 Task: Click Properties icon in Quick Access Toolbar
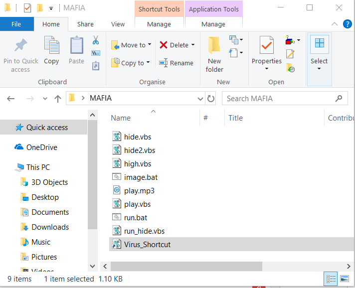27,8
